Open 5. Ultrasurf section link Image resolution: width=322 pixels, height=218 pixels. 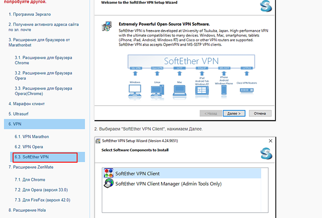click(19, 114)
